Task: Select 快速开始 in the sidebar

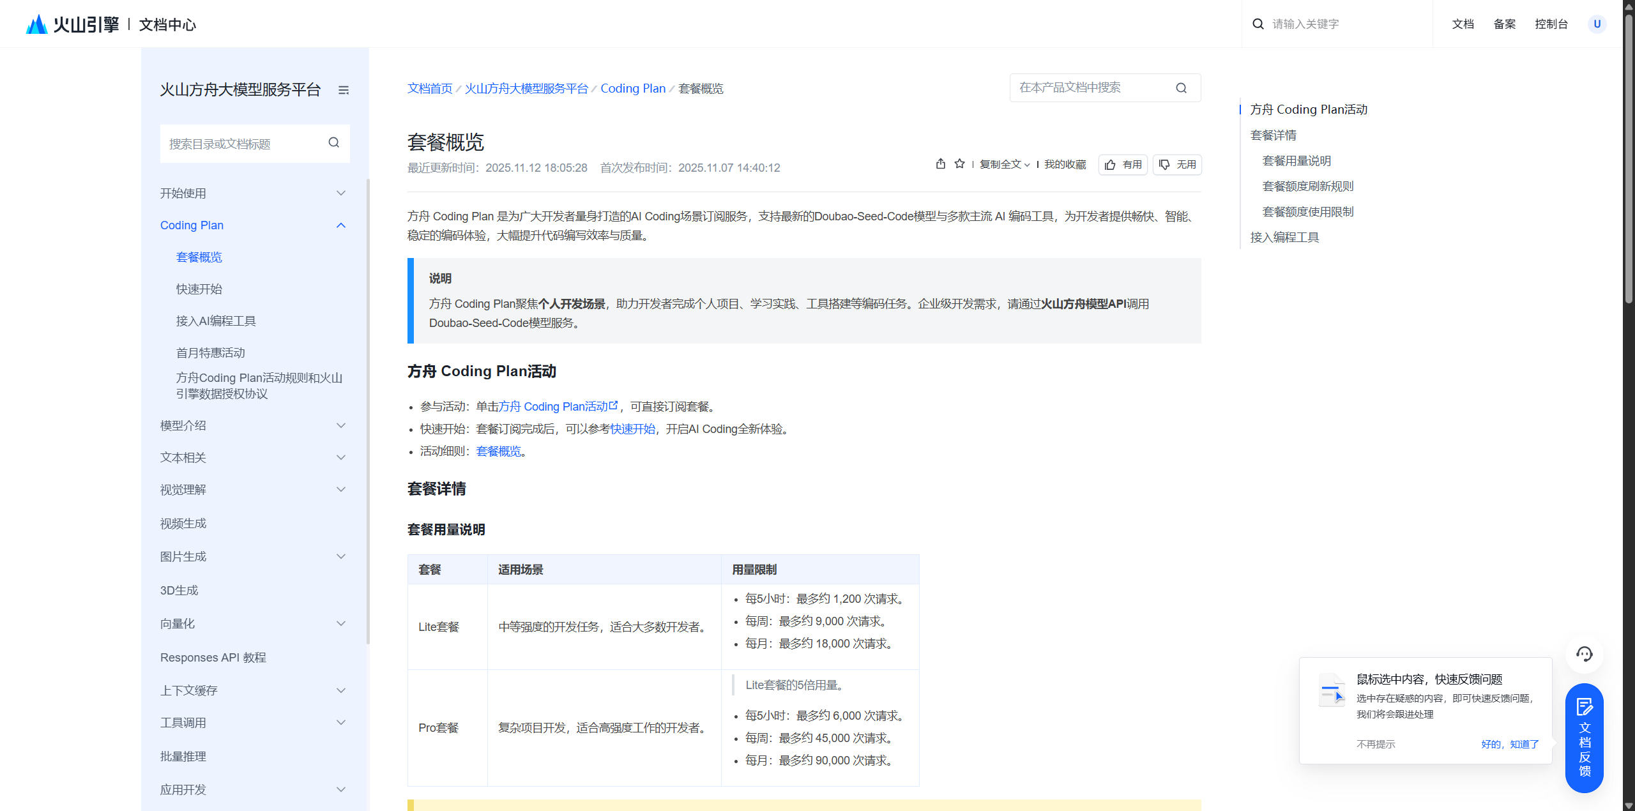Action: 199,289
